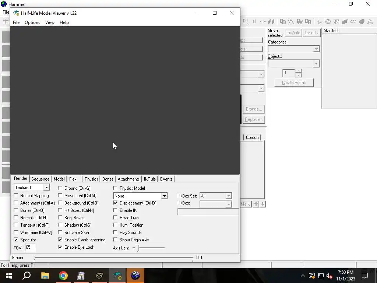Click the Browse... button in Hammer
377x283 pixels.
254,109
